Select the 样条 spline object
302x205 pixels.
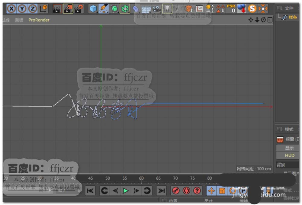293,18
